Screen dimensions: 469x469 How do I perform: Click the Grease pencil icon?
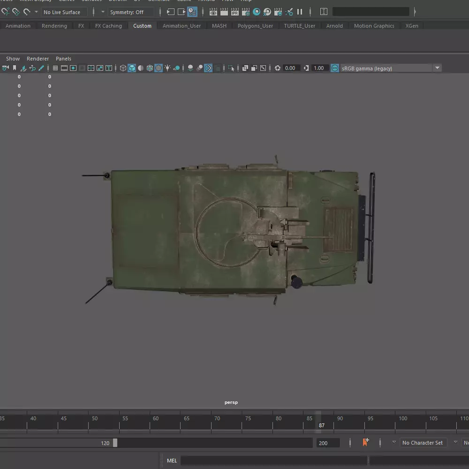41,68
